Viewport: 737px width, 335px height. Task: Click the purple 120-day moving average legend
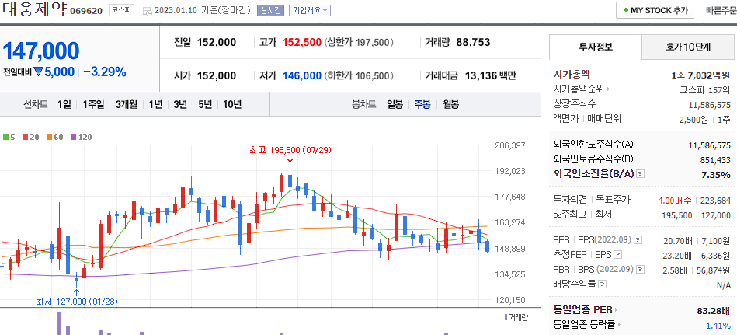click(x=82, y=138)
